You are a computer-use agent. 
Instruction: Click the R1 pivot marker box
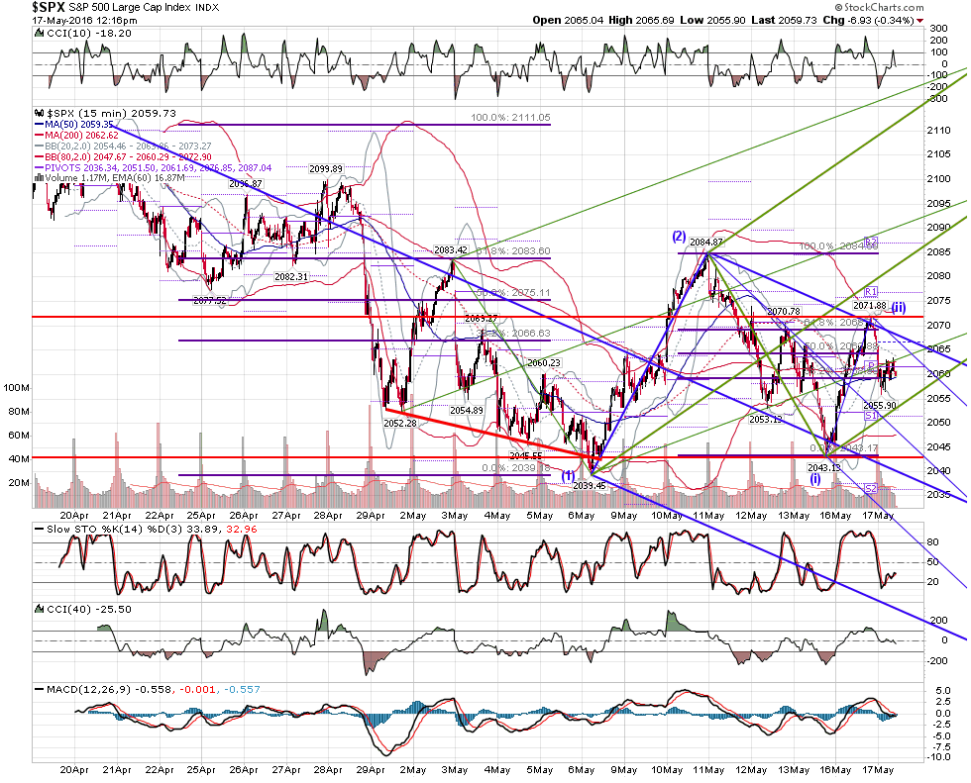tap(871, 291)
